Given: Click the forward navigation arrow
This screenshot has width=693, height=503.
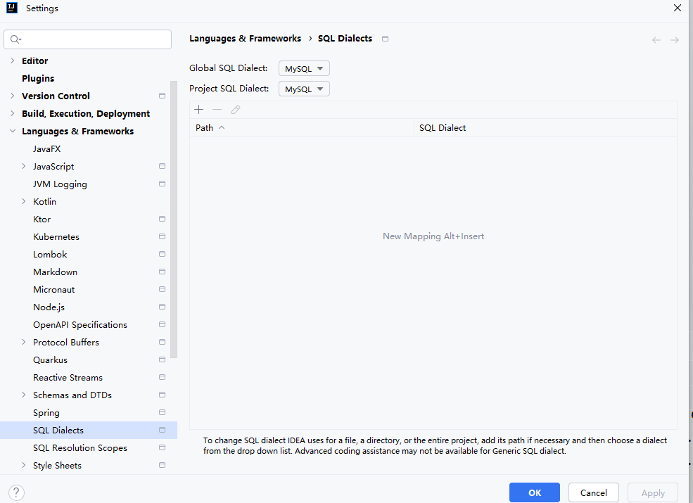Looking at the screenshot, I should (x=675, y=40).
